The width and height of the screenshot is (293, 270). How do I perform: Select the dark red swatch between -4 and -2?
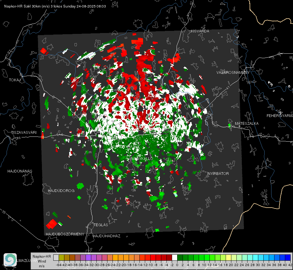pos(169,258)
